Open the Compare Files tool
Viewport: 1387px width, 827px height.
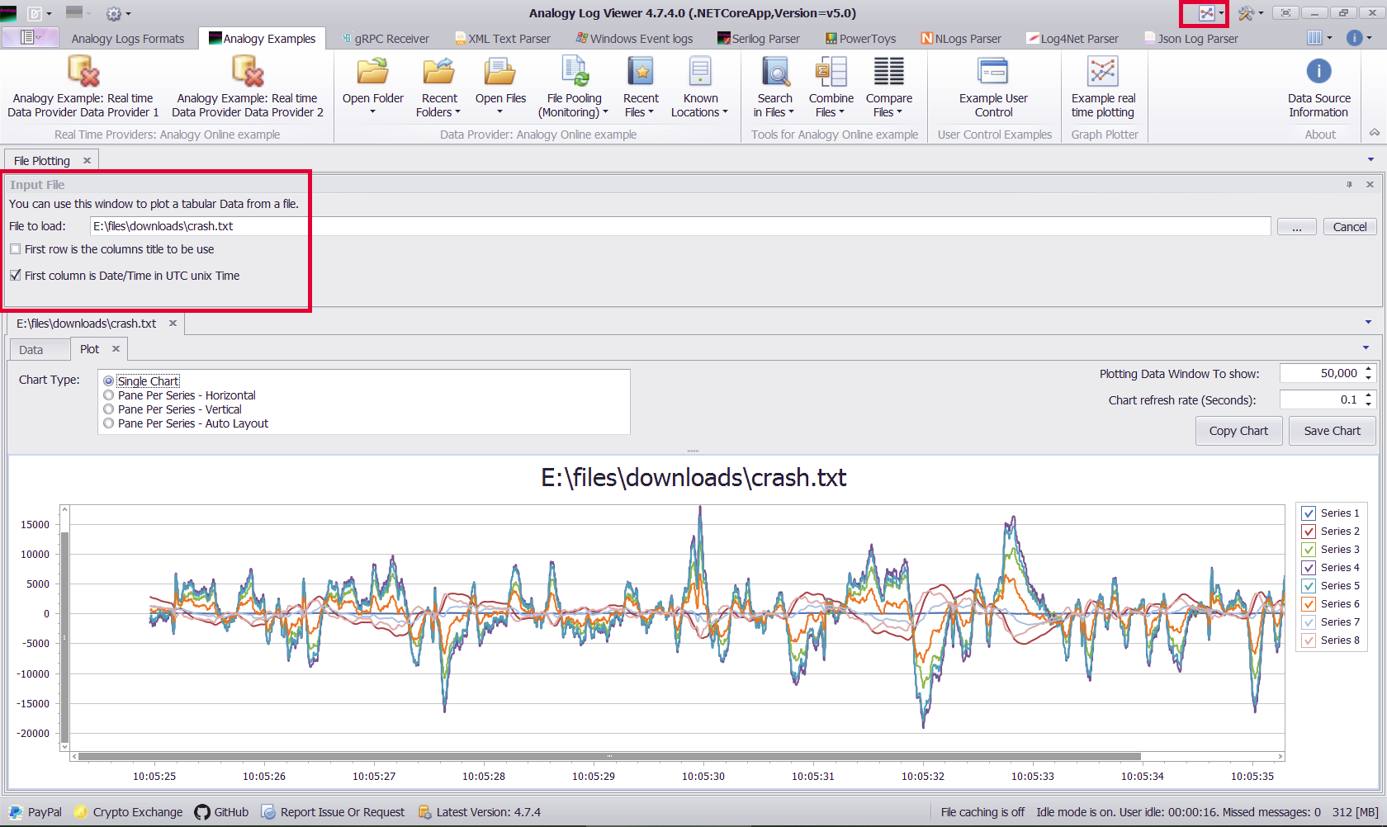coord(888,87)
